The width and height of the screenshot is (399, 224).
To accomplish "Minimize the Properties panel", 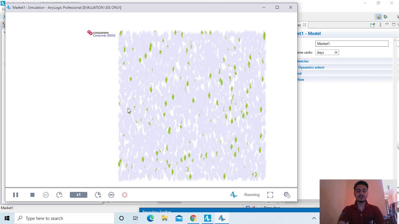I will click(387, 24).
